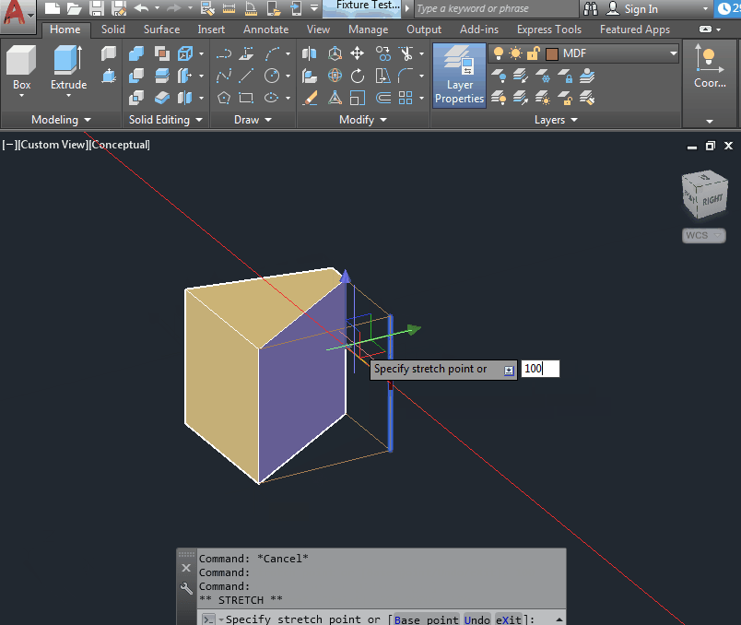Click the binoculars search icon
Viewport: 741px width, 625px height.
(x=591, y=8)
